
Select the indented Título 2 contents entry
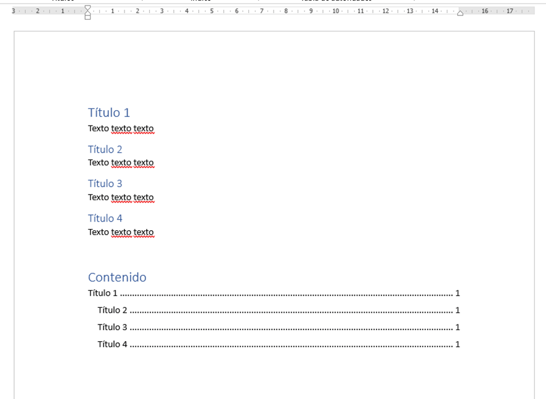112,310
